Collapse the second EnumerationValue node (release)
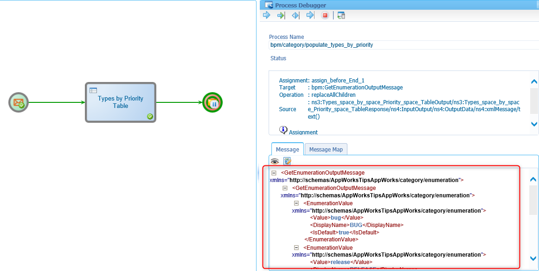Screen dimensions: 539x271 [x=296, y=248]
